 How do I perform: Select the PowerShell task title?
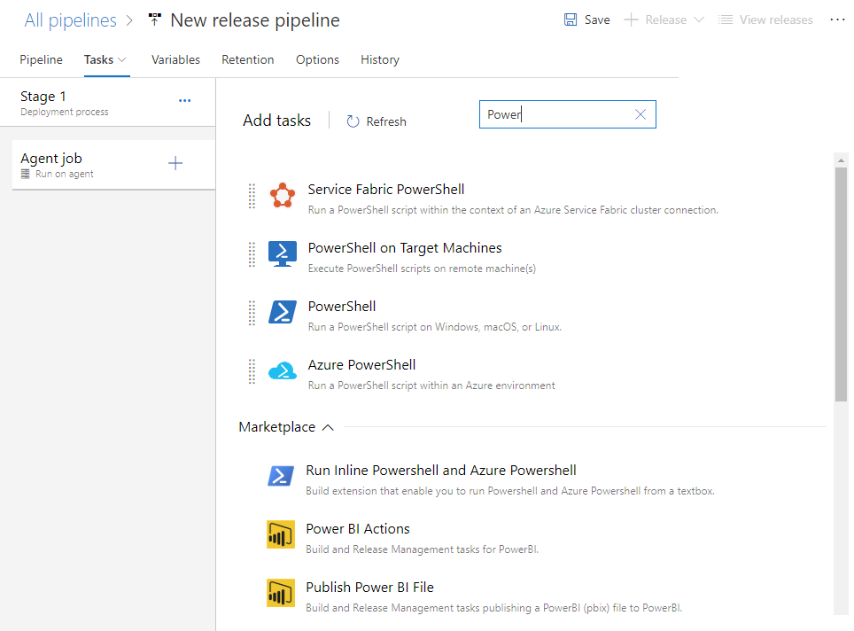pyautogui.click(x=341, y=307)
